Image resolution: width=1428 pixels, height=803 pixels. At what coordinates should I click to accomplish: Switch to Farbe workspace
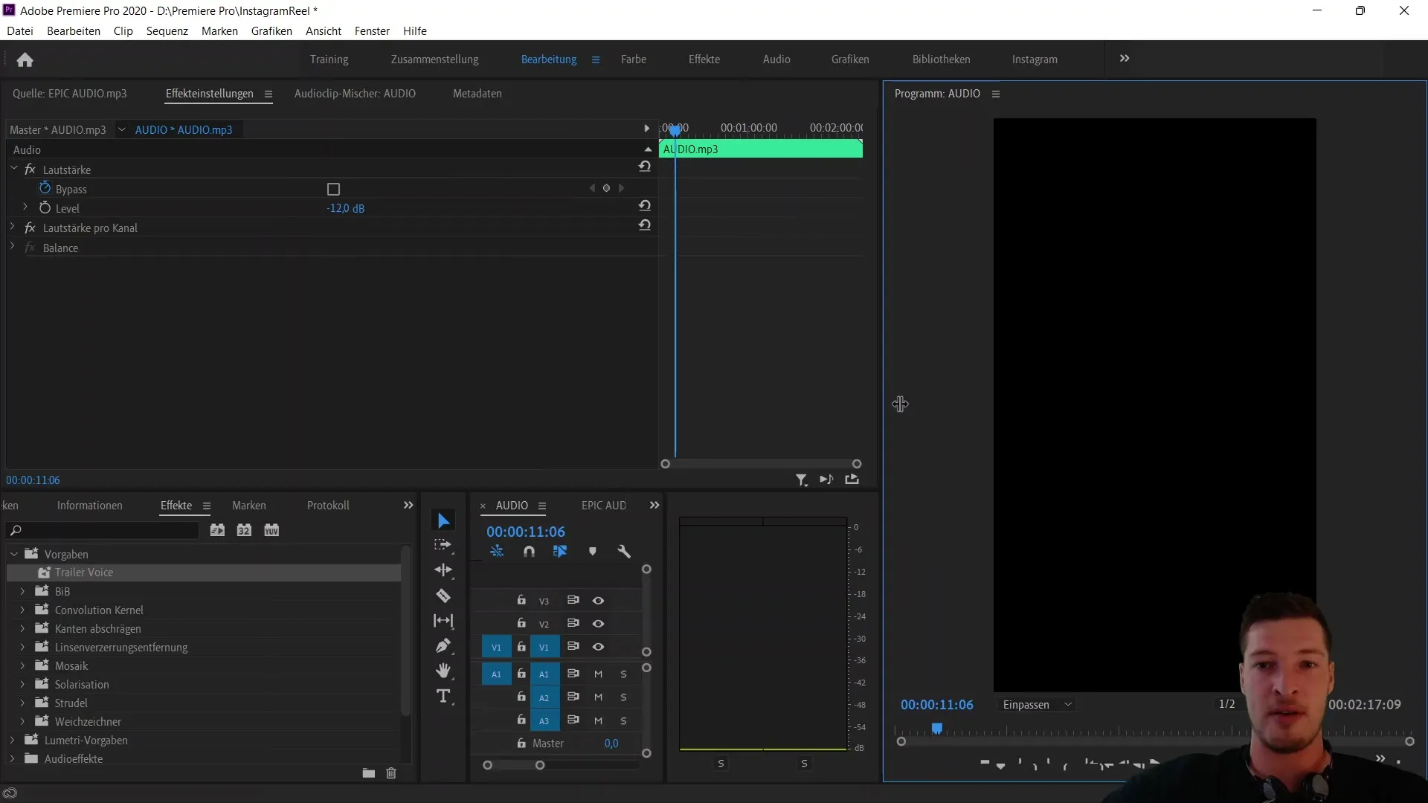pyautogui.click(x=634, y=59)
